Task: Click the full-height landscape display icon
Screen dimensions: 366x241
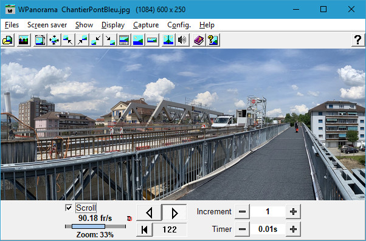Action: click(138, 40)
